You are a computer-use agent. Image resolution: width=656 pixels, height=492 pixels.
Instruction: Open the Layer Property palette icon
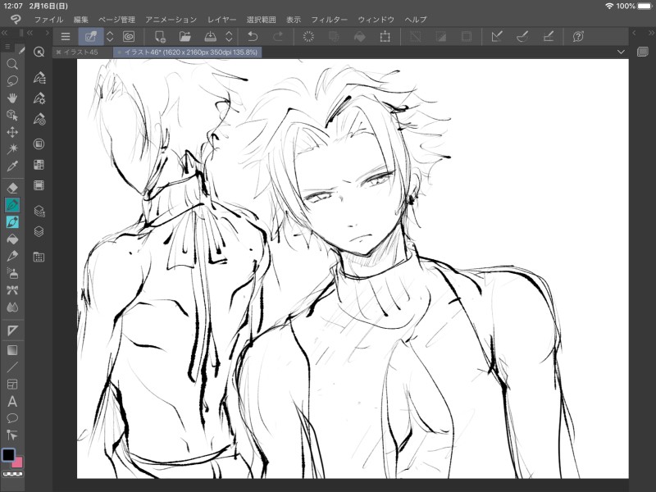[39, 211]
